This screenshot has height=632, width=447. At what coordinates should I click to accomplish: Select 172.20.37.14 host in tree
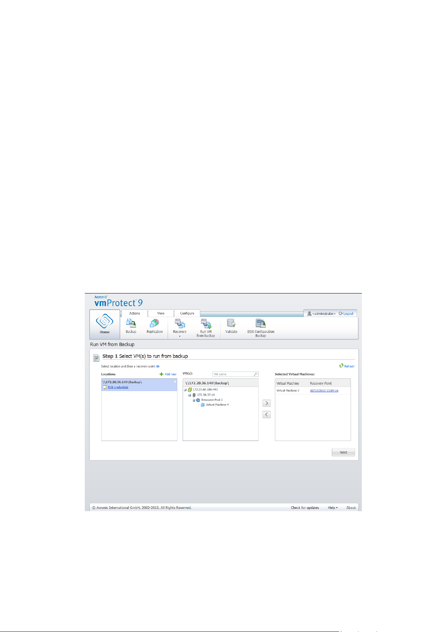206,395
